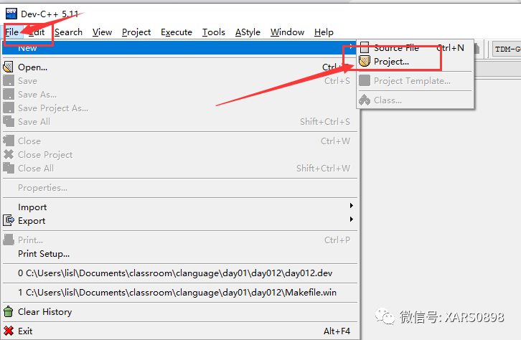The width and height of the screenshot is (521, 340).
Task: Click the Export icon
Action: [x=9, y=220]
